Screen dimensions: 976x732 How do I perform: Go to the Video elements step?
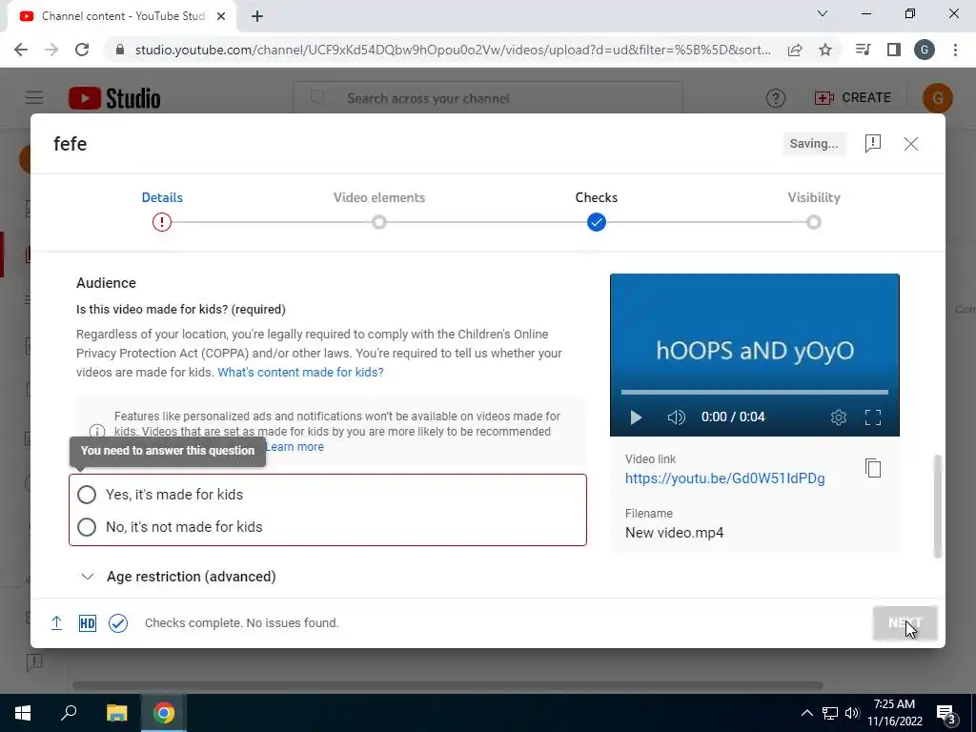point(379,197)
